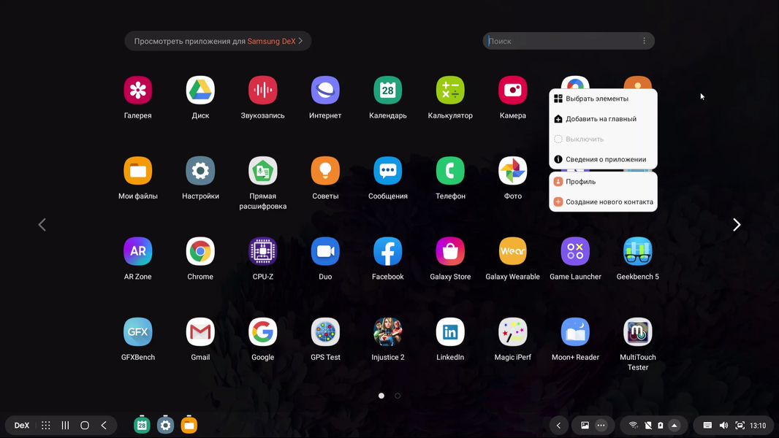
Task: Open search field three-dot options menu
Action: coord(645,41)
